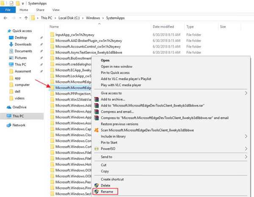This screenshot has width=254, height=197.
Task: Select Microsoft.LockApp folder
Action: (73, 76)
